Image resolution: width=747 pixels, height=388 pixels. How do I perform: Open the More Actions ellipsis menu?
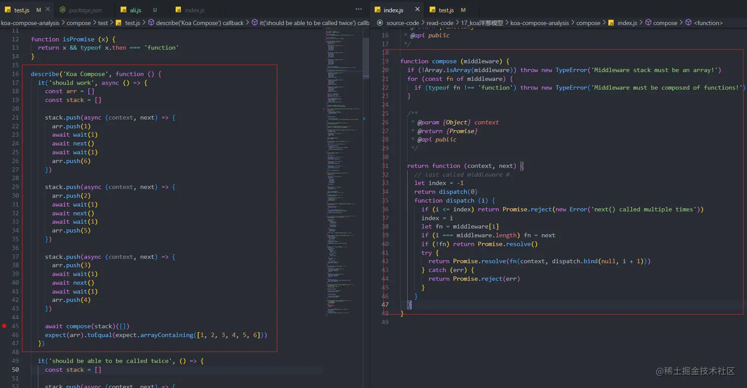coord(359,9)
